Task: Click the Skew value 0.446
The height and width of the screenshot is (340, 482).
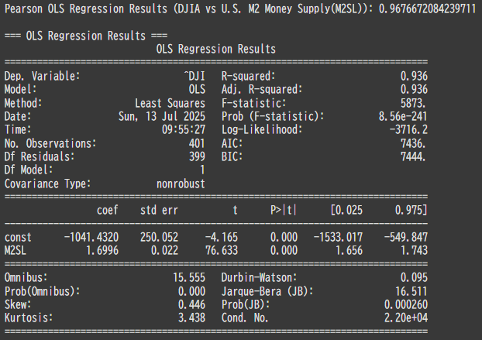Action: [x=191, y=304]
